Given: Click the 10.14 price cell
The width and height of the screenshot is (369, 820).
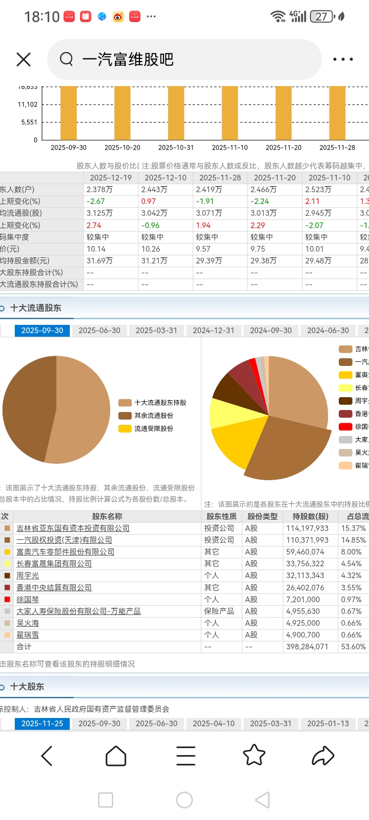Looking at the screenshot, I should [x=111, y=249].
